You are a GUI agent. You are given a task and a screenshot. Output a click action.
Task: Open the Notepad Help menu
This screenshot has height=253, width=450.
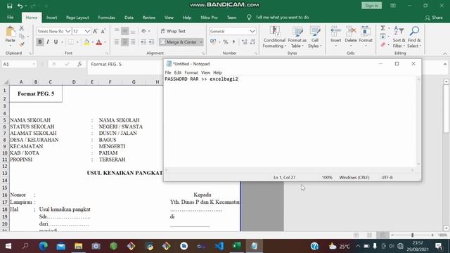(x=217, y=72)
